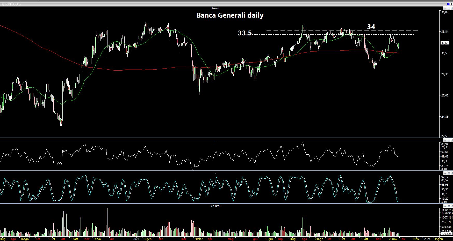Image resolution: width=453 pixels, height=241 pixels.
Task: Click the 16ott date axis label
Action: 364,239
